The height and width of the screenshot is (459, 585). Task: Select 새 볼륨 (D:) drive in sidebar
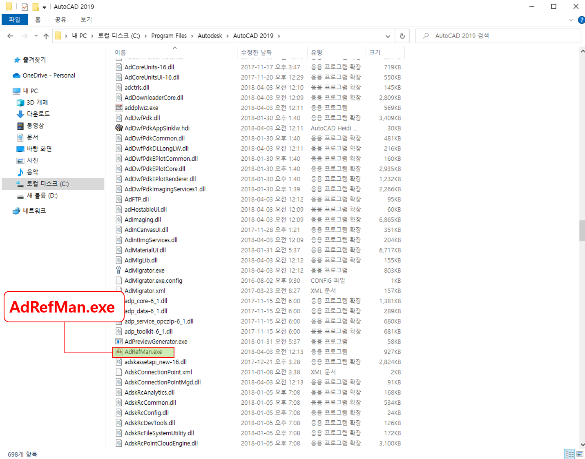pos(42,195)
